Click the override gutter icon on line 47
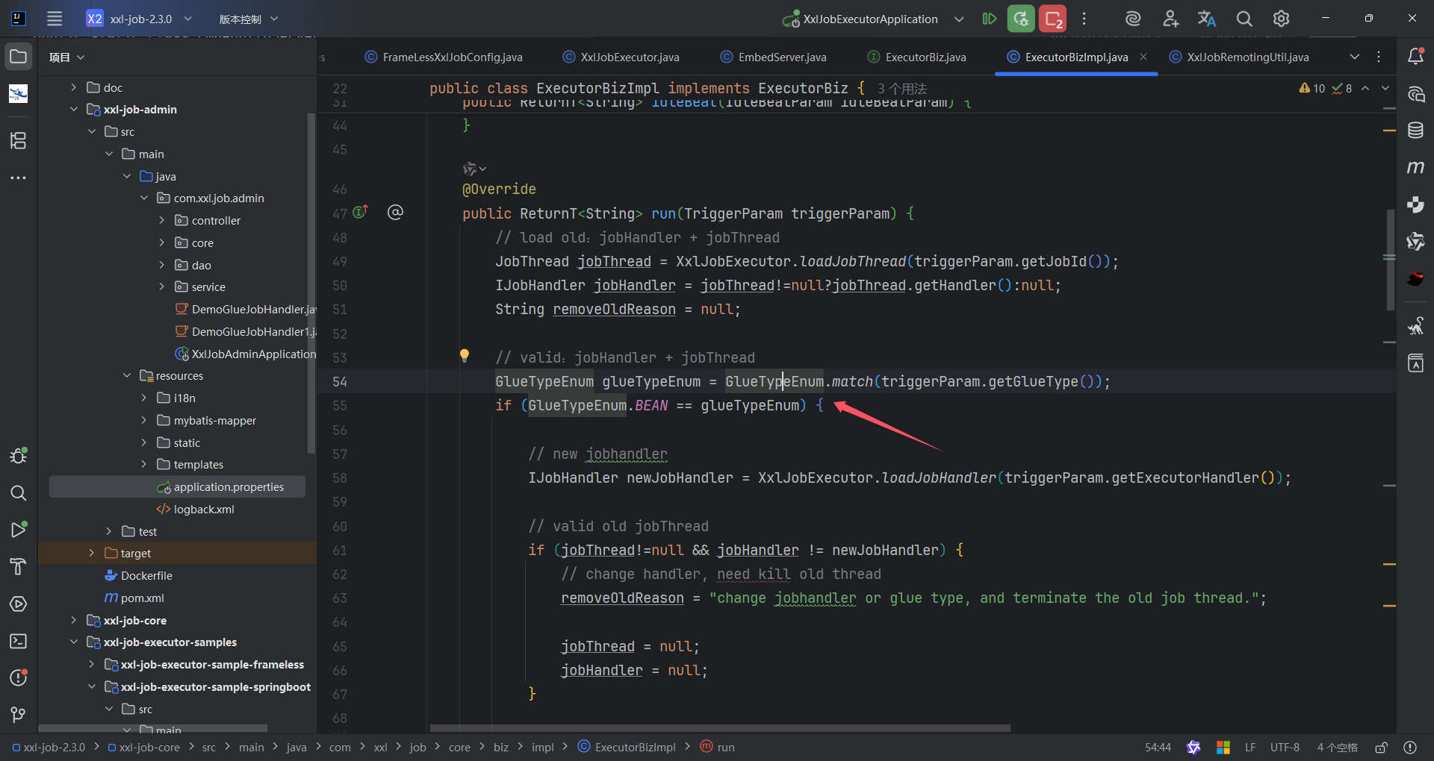Image resolution: width=1434 pixels, height=761 pixels. [360, 213]
